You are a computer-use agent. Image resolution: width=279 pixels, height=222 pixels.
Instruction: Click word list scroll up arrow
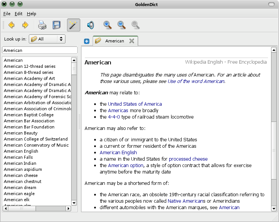coord(74,60)
